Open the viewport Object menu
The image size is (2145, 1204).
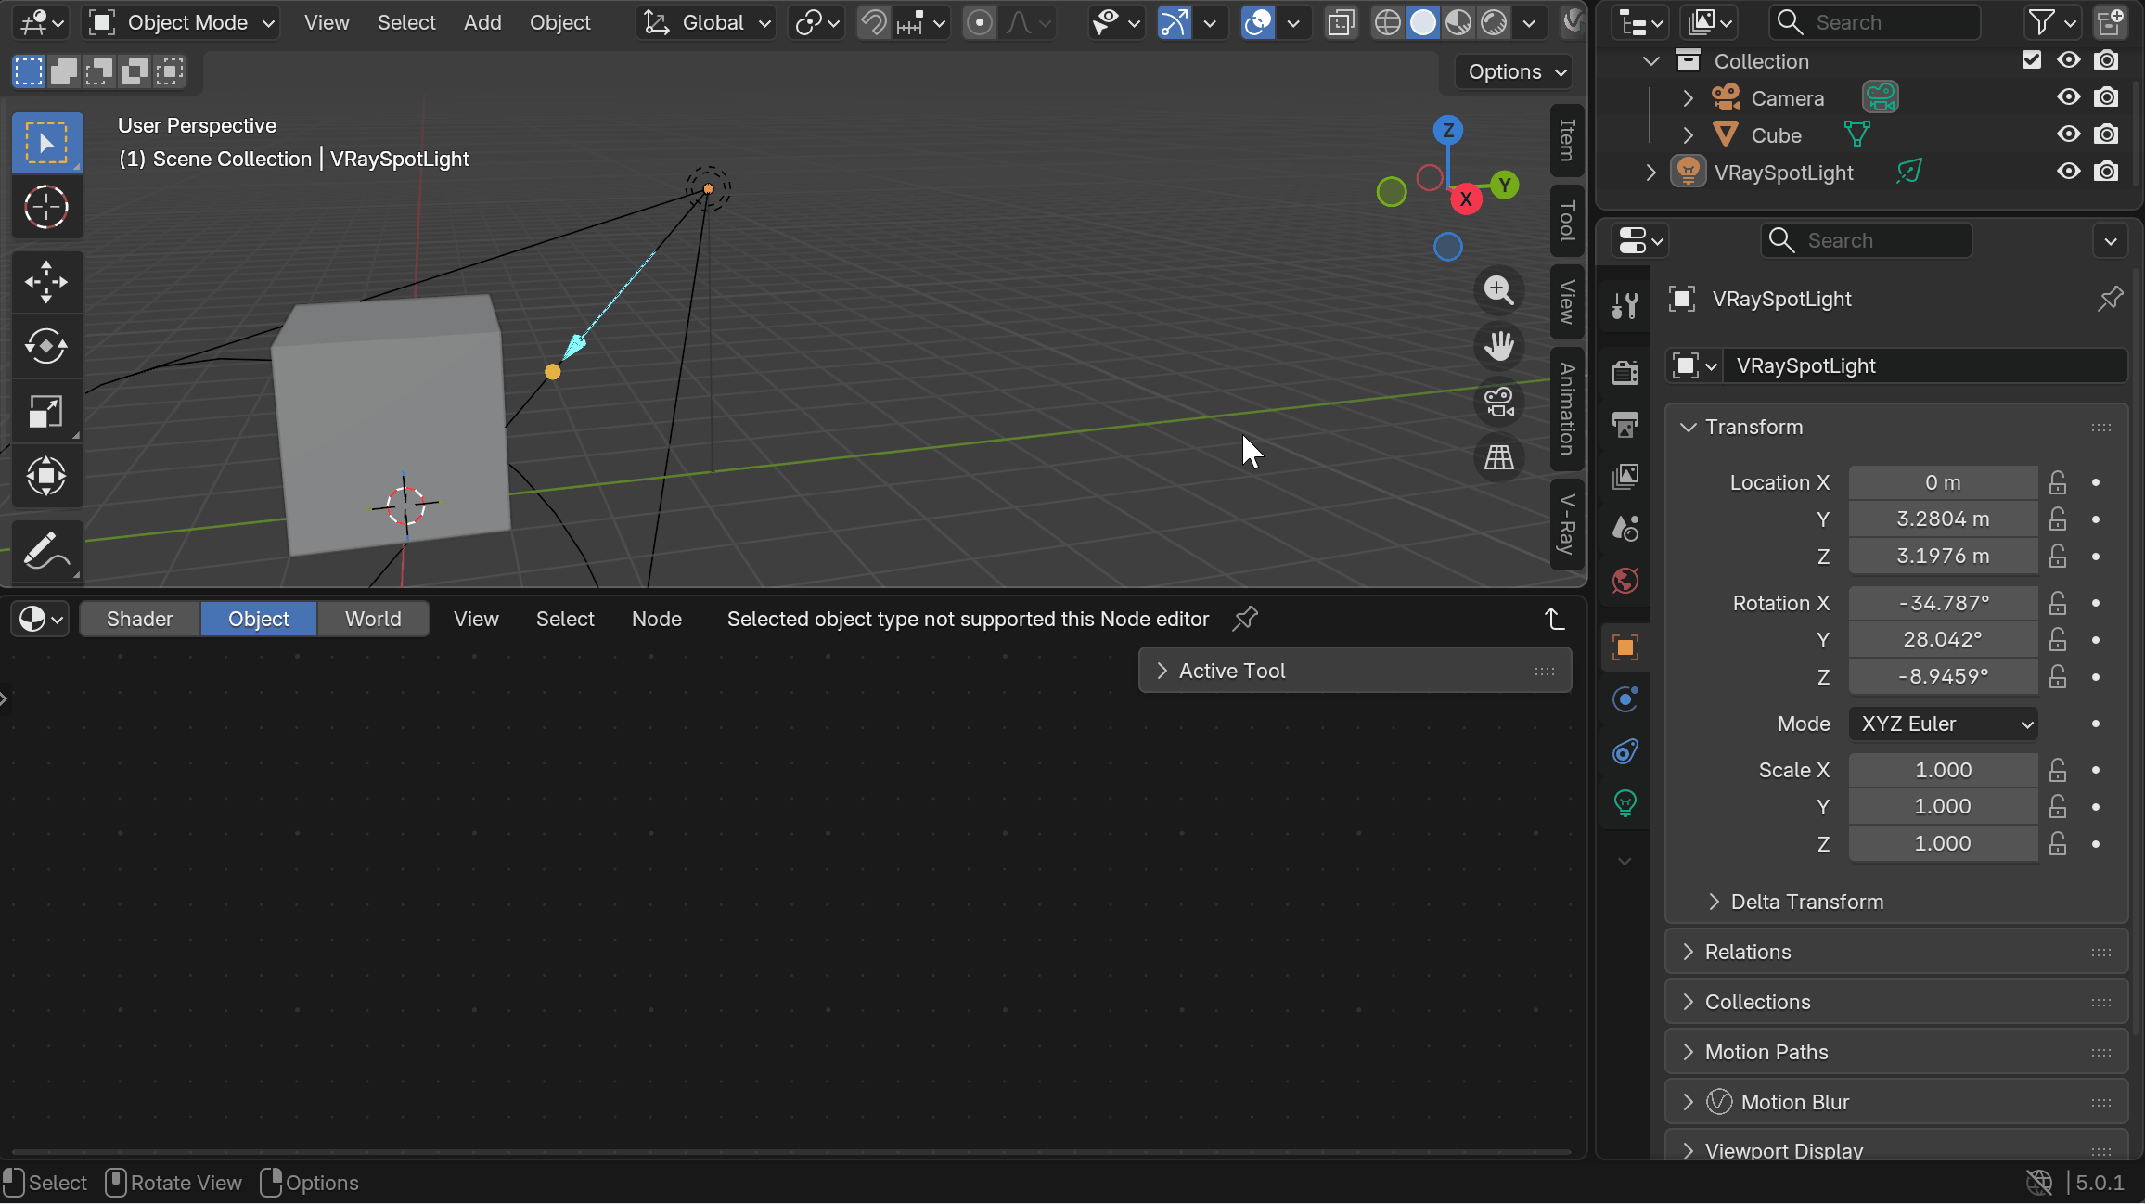[x=559, y=22]
